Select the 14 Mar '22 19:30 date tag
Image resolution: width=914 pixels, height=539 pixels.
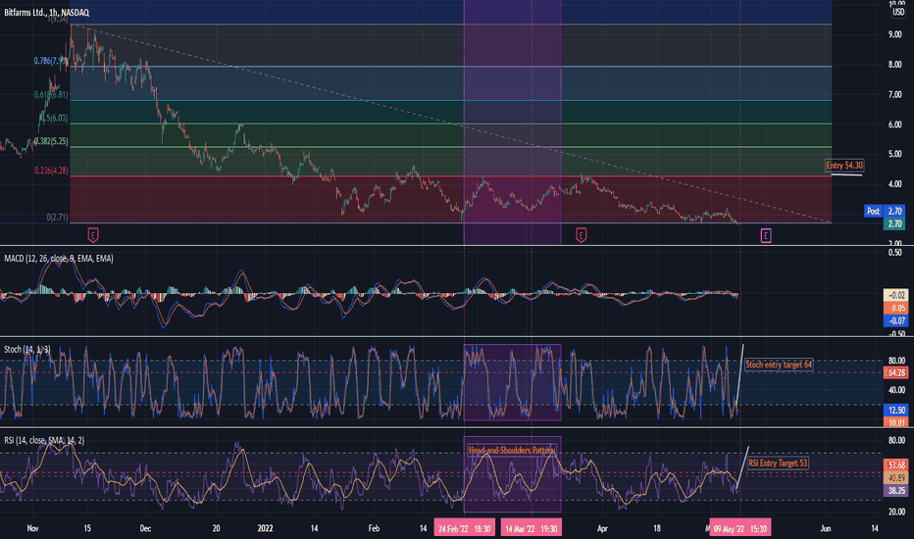[x=531, y=529]
